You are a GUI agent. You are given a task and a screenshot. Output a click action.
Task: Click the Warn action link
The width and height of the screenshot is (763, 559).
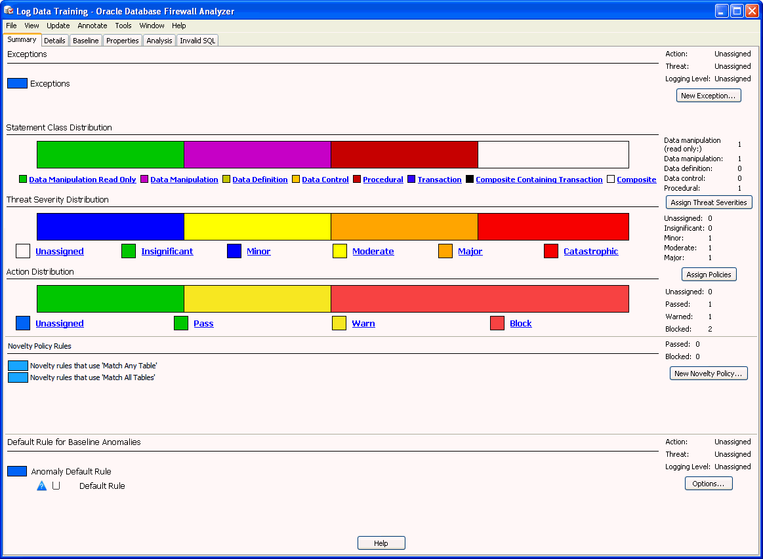[x=363, y=323]
